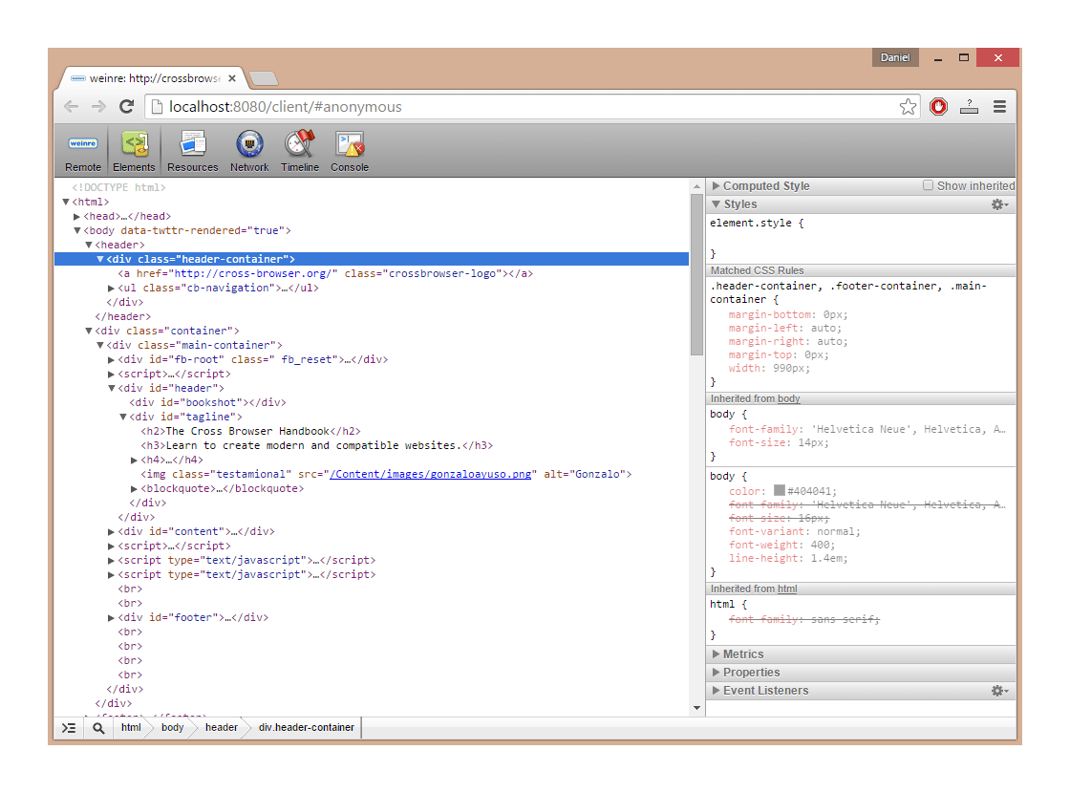Viewport: 1070px width, 793px height.
Task: Toggle console drawer icon at bottom left
Action: 69,728
